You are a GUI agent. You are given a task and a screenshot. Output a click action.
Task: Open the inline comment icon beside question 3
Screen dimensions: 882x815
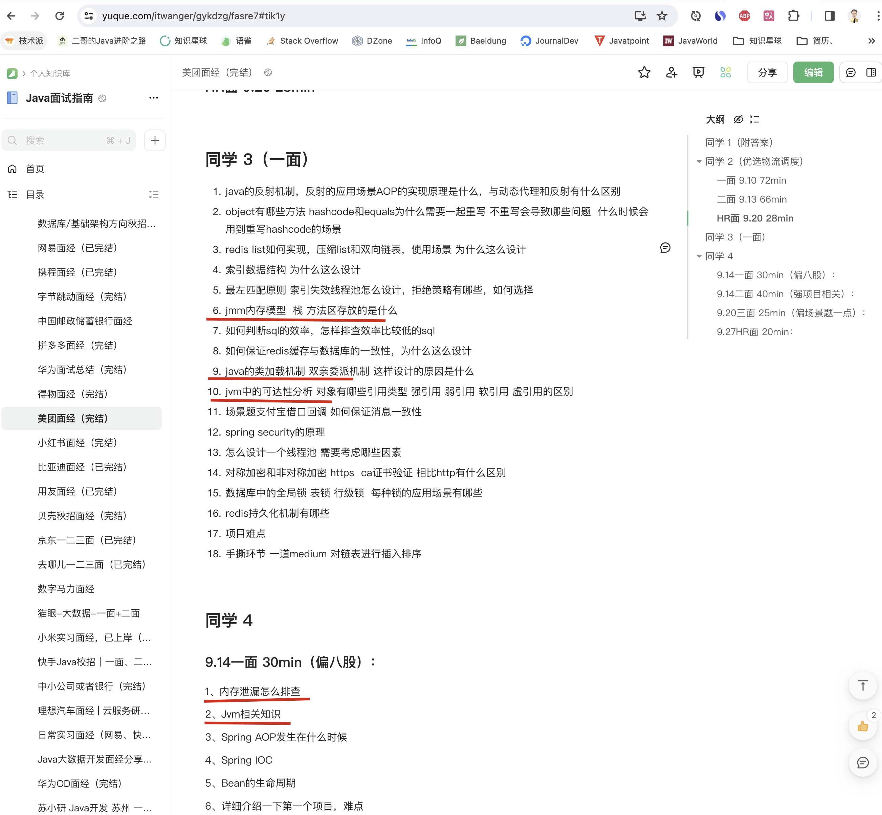(x=665, y=248)
